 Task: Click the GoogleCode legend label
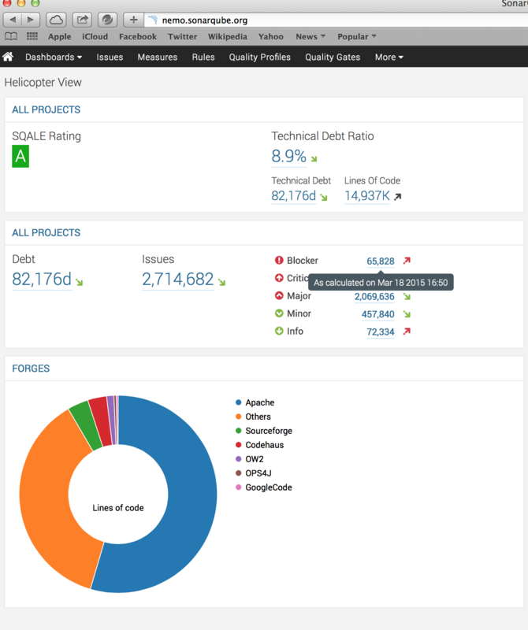269,487
